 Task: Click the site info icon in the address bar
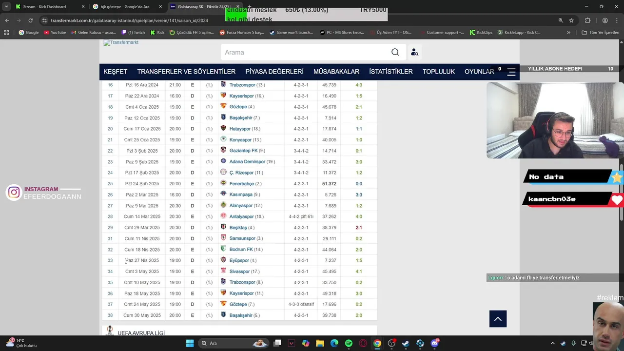pyautogui.click(x=44, y=20)
